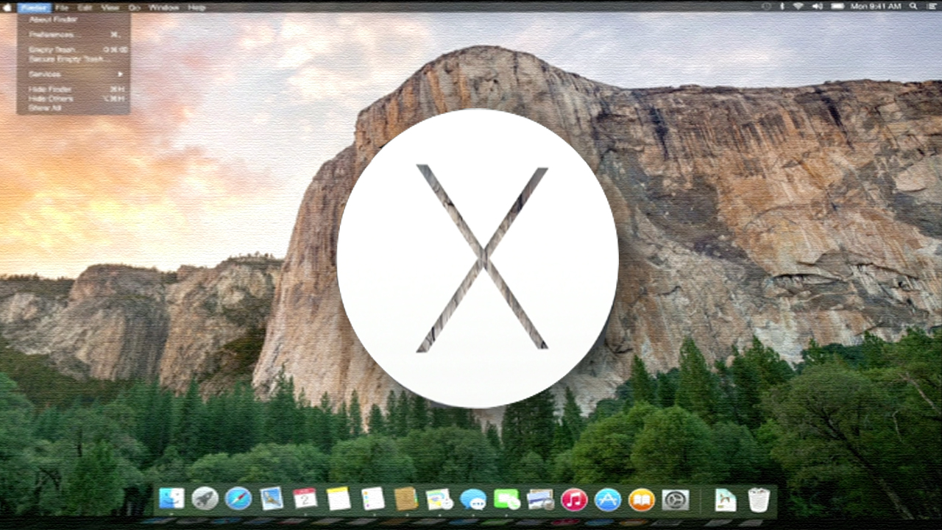The image size is (942, 530).
Task: Click the Mon 9:41 AM clock
Action: pyautogui.click(x=876, y=7)
